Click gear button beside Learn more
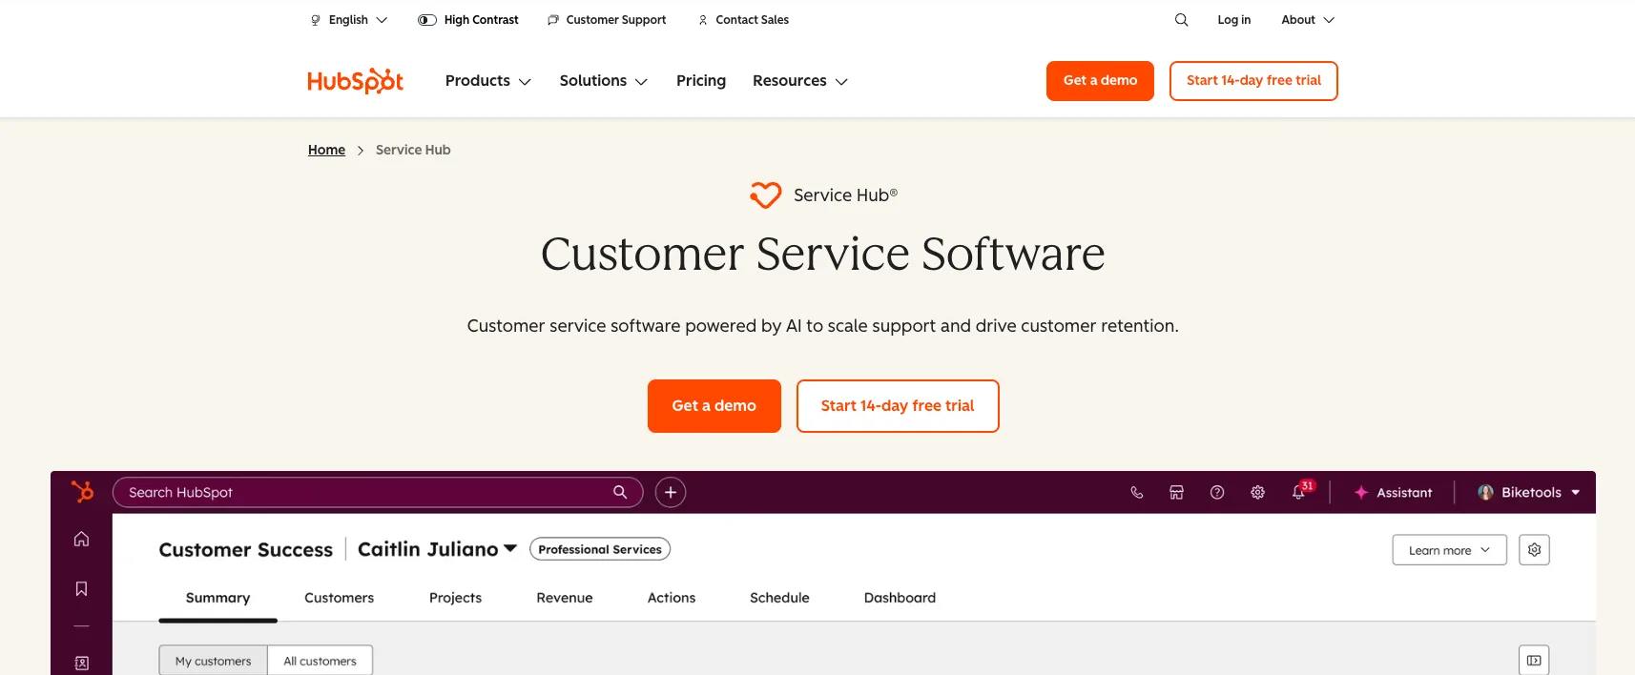Viewport: 1635px width, 675px height. 1534,550
